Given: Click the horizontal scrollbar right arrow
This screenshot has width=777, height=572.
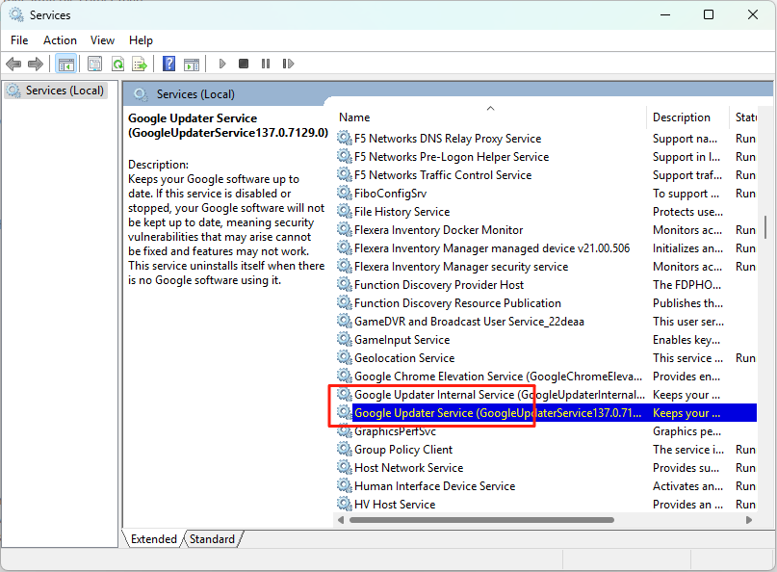Looking at the screenshot, I should (749, 520).
